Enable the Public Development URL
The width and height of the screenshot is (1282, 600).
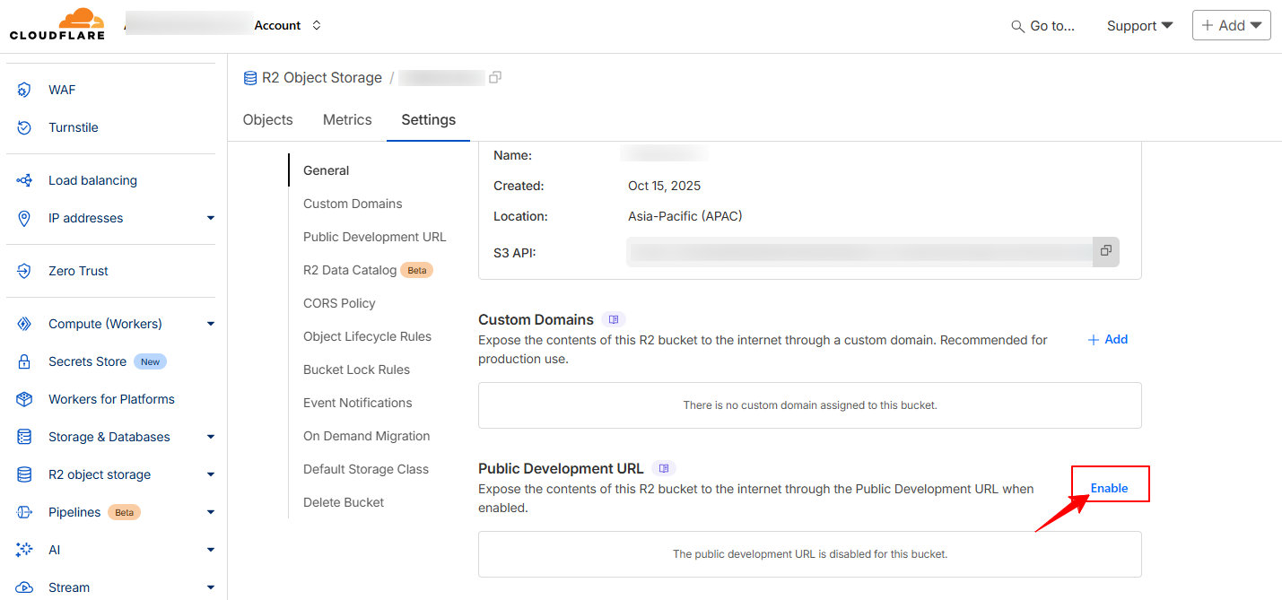(1109, 488)
